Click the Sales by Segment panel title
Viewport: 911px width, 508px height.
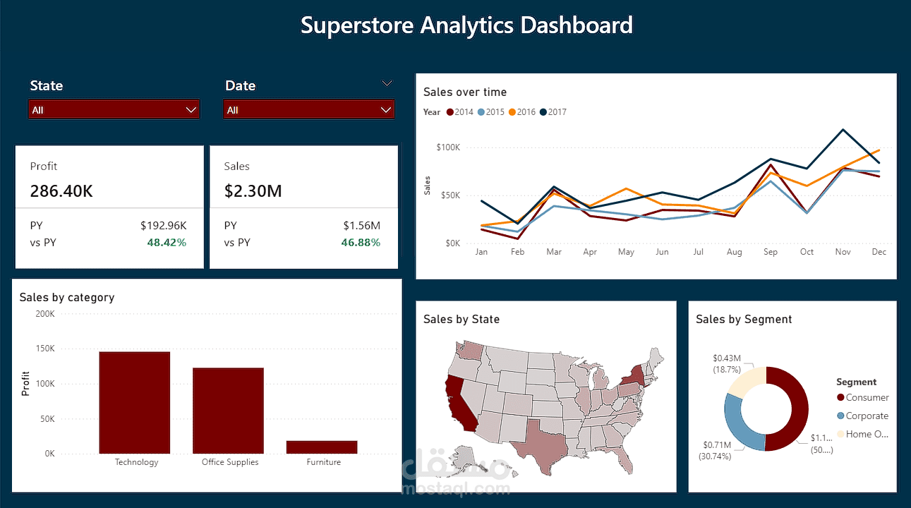pos(744,319)
